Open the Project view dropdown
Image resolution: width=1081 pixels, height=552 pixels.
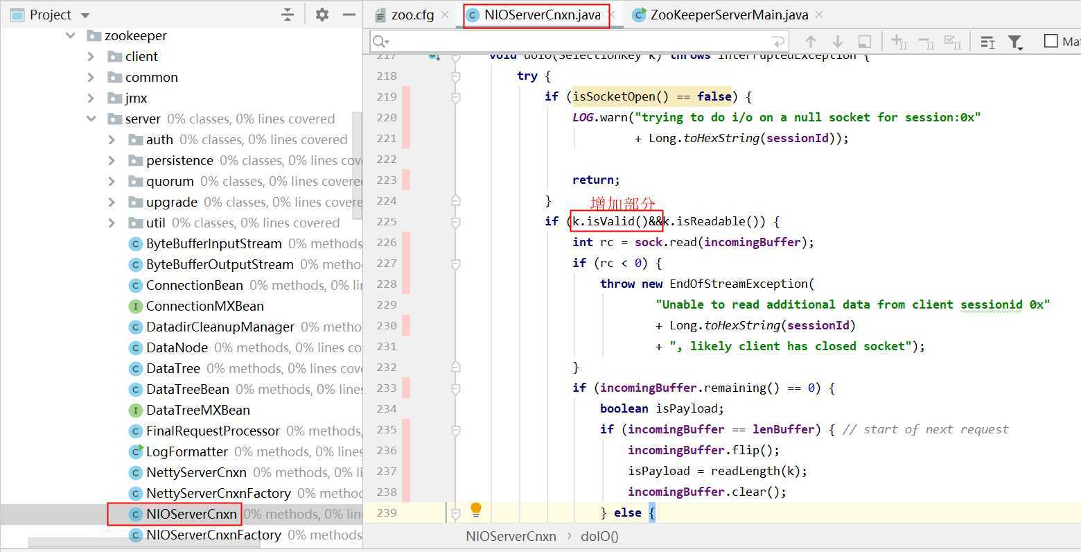(x=85, y=15)
